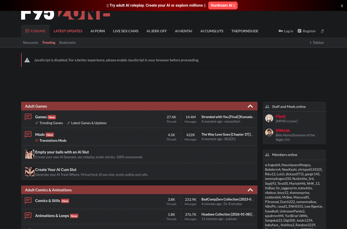Open the Animations & Loops forum

click(x=52, y=216)
